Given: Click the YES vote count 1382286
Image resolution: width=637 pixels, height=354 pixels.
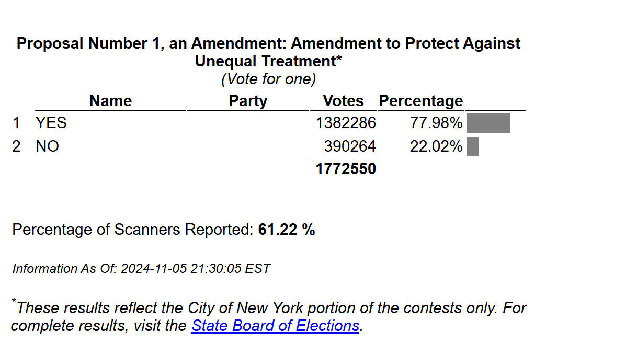Looking at the screenshot, I should point(346,123).
